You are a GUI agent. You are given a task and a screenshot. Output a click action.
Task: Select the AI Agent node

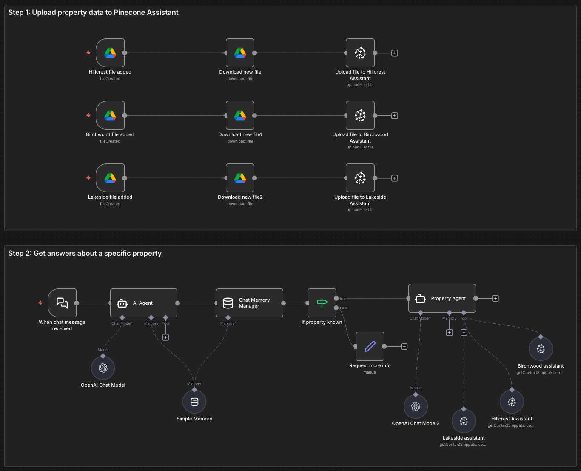(143, 303)
